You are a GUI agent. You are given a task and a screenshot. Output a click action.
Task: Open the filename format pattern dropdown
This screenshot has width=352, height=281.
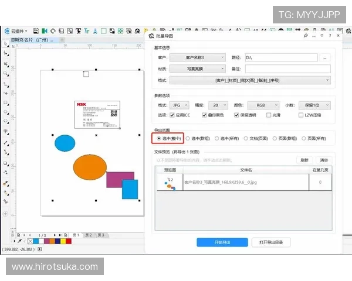[x=250, y=80]
